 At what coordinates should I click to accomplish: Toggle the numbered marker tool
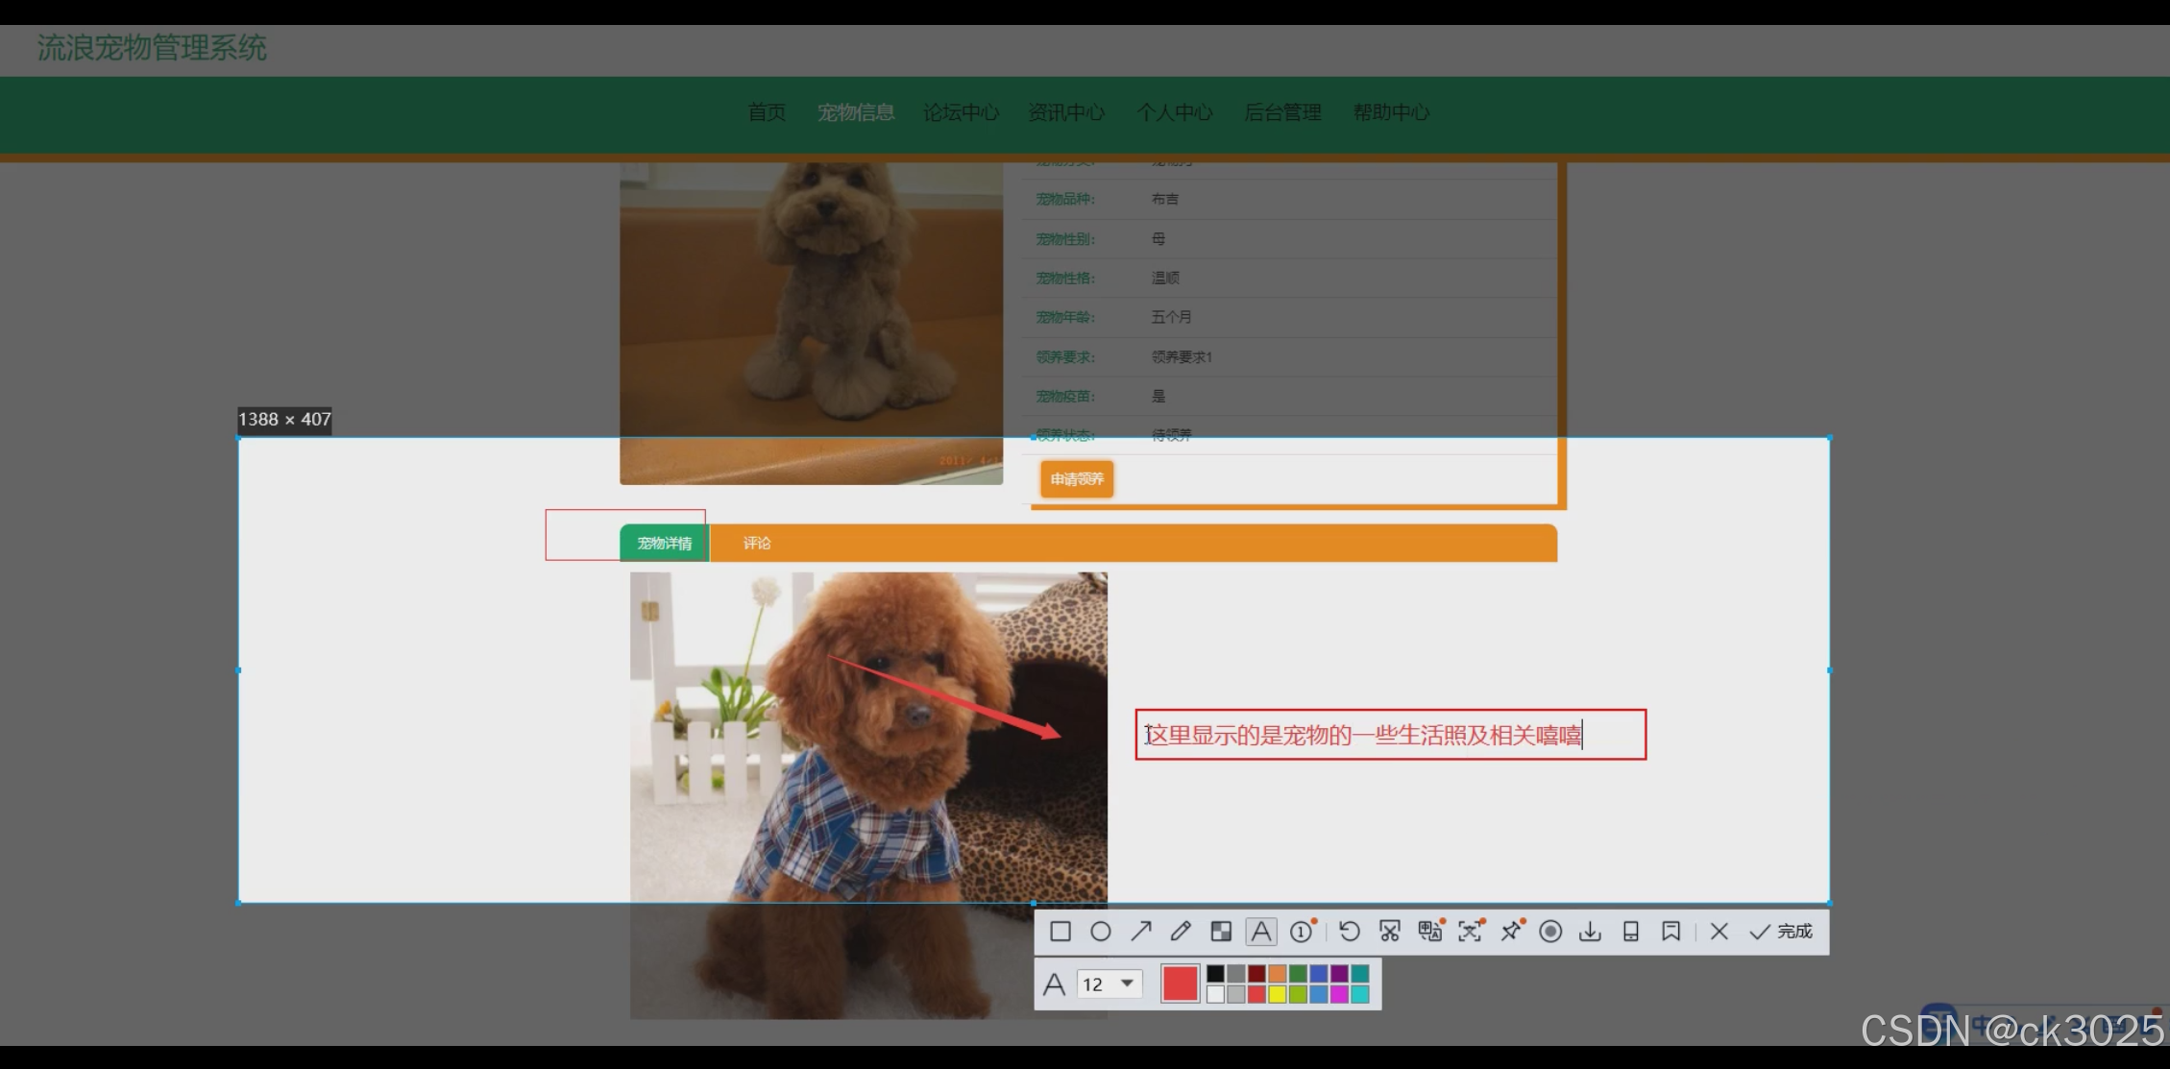pos(1302,932)
